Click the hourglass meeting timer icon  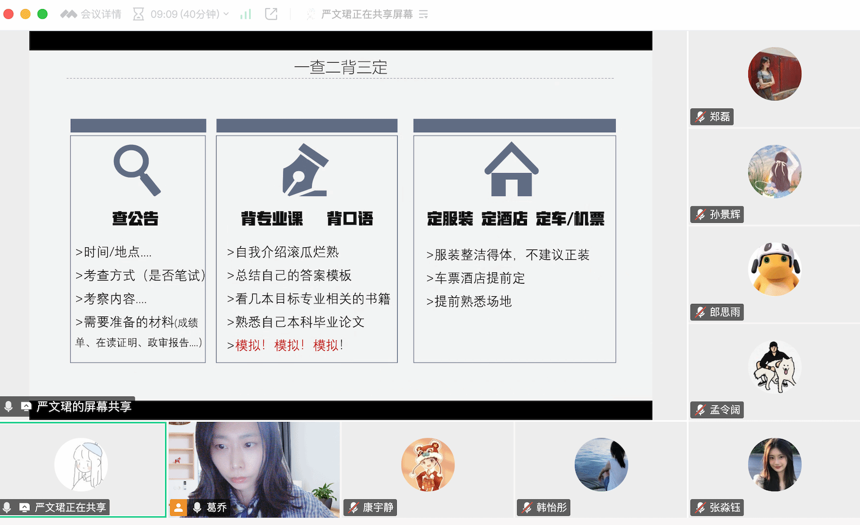(x=138, y=14)
